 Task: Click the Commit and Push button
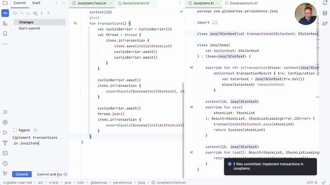coord(48,174)
